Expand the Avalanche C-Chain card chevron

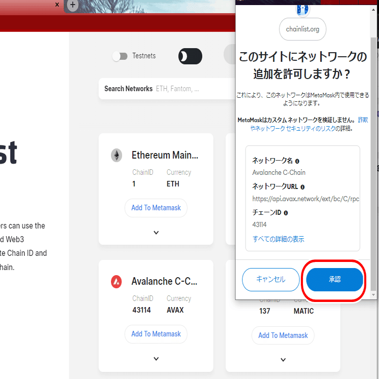pyautogui.click(x=156, y=359)
